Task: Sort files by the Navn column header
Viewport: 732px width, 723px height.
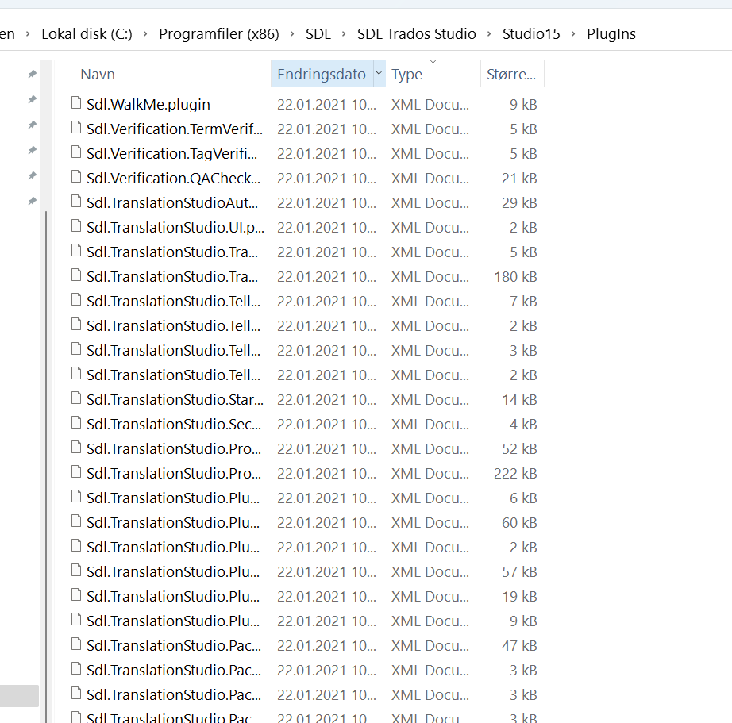Action: coord(98,74)
